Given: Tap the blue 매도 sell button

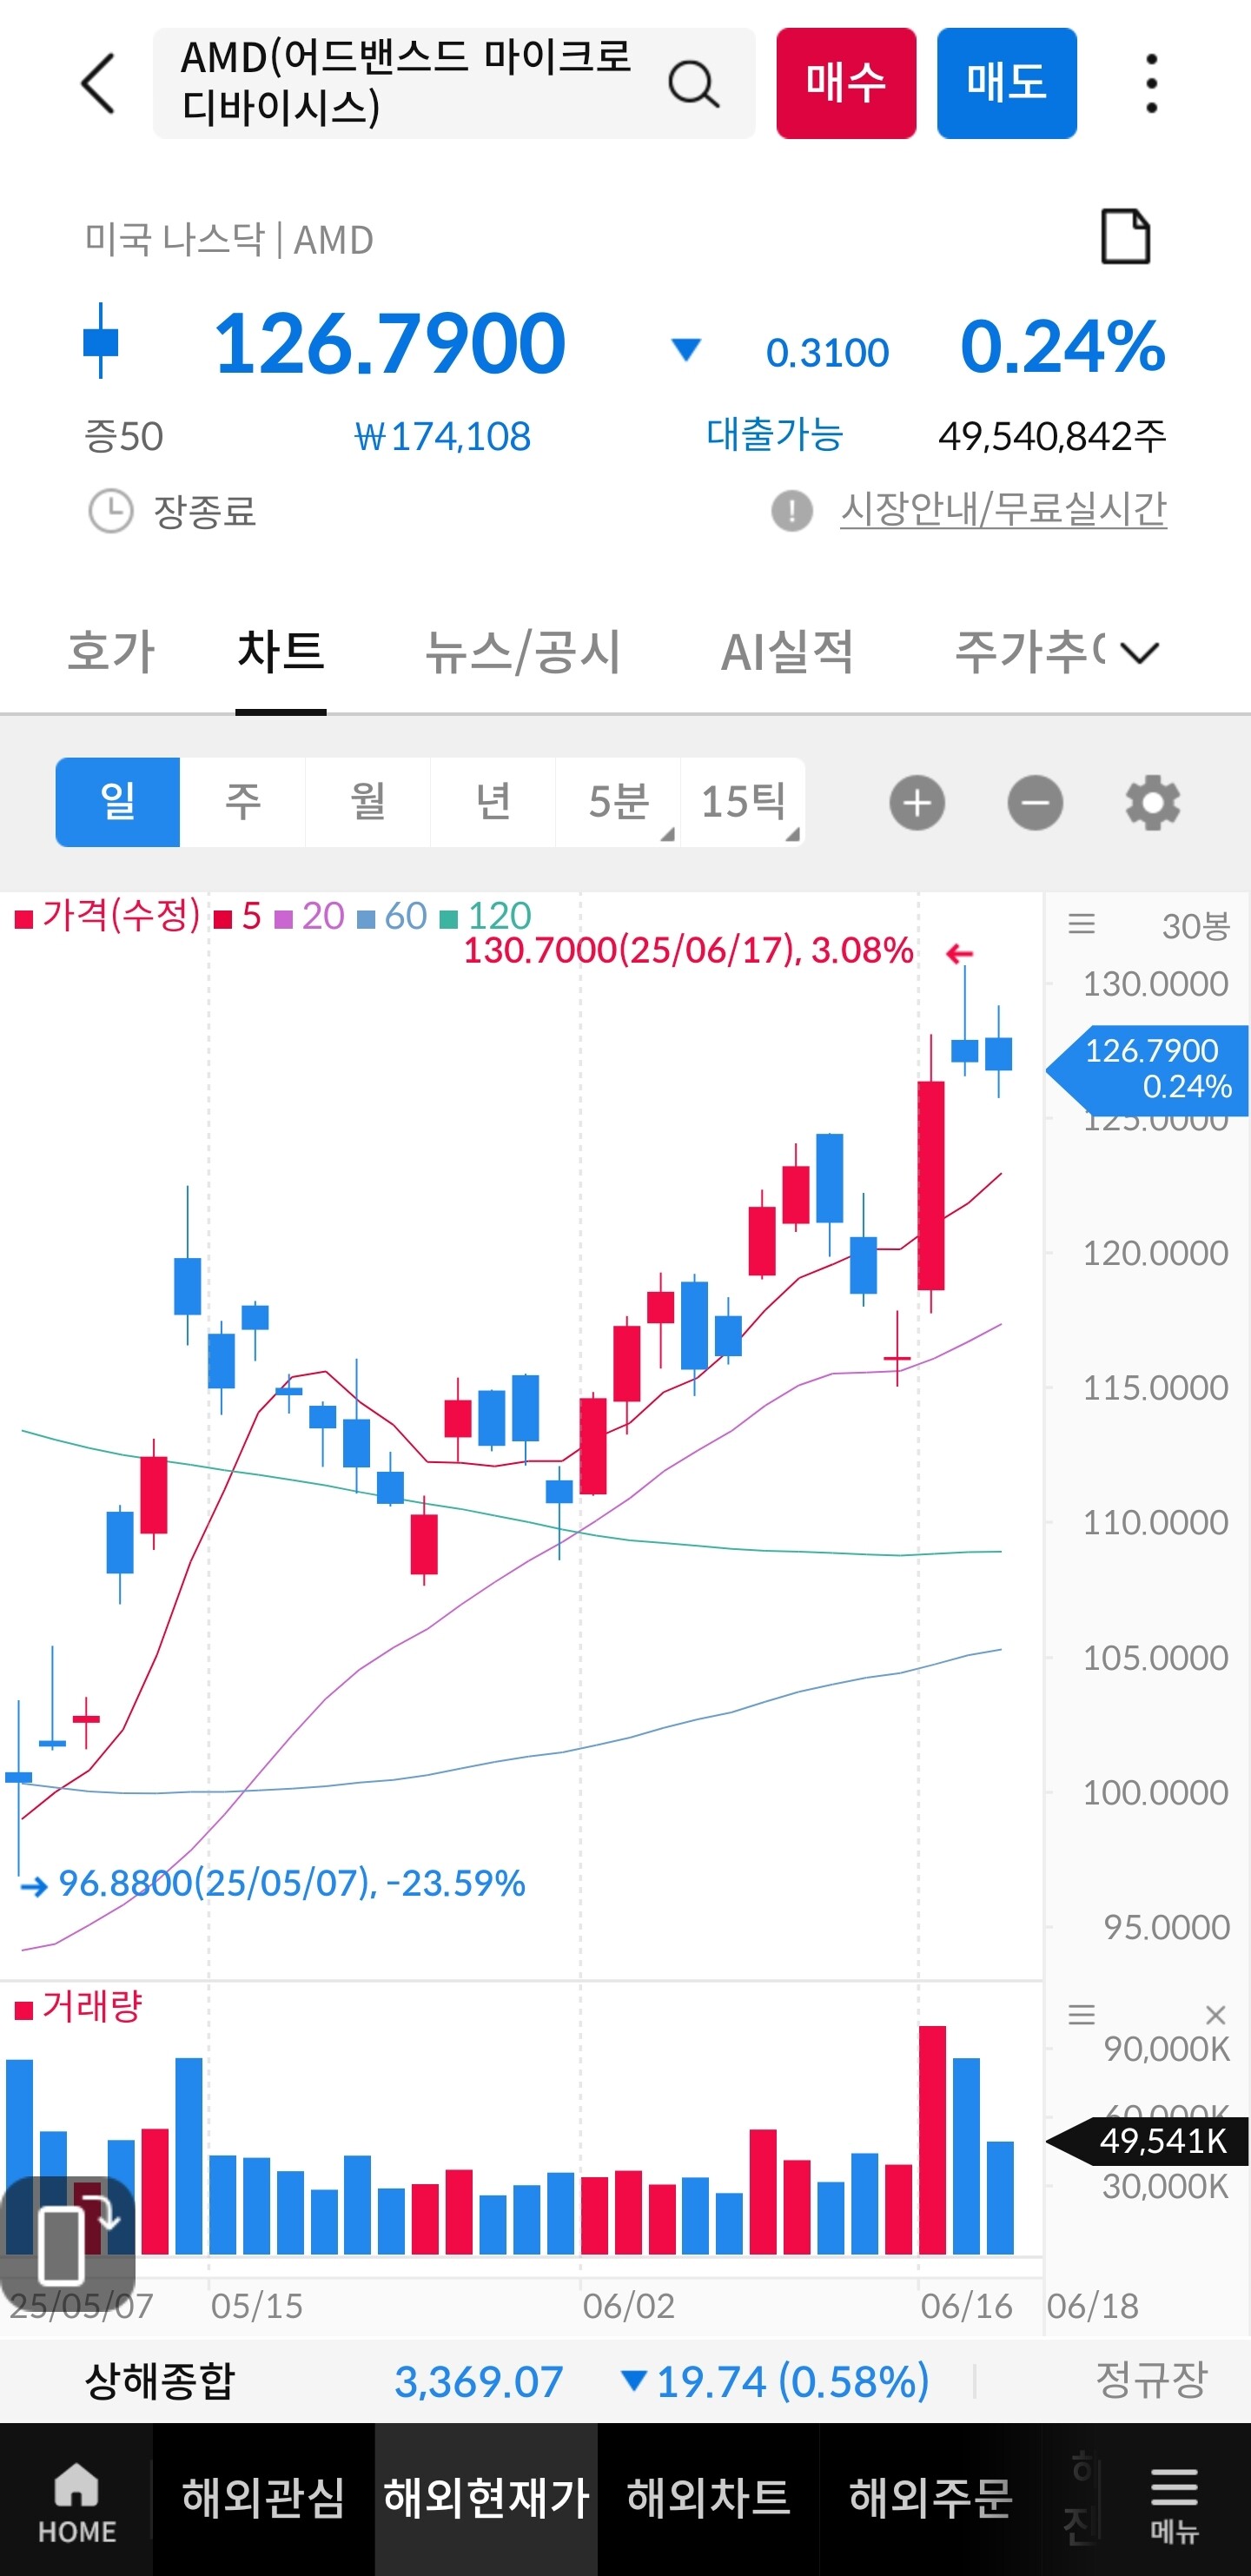Looking at the screenshot, I should 1007,83.
